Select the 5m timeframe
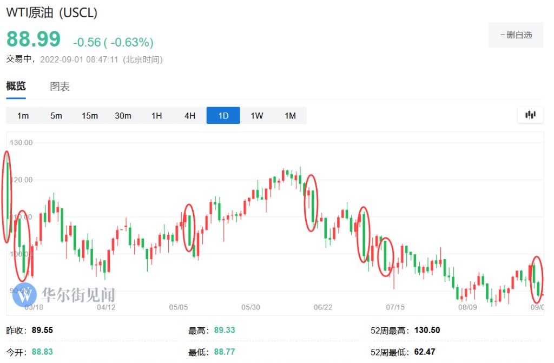Image resolution: width=554 pixels, height=363 pixels. 56,116
